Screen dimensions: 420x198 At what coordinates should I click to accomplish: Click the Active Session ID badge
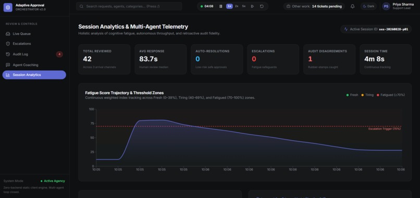(376, 29)
